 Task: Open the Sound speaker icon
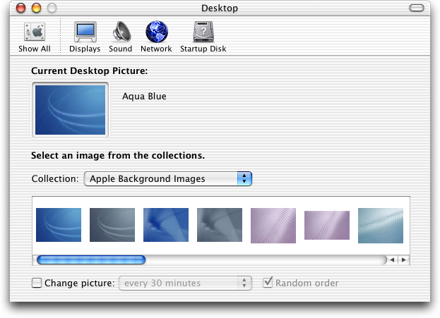121,32
